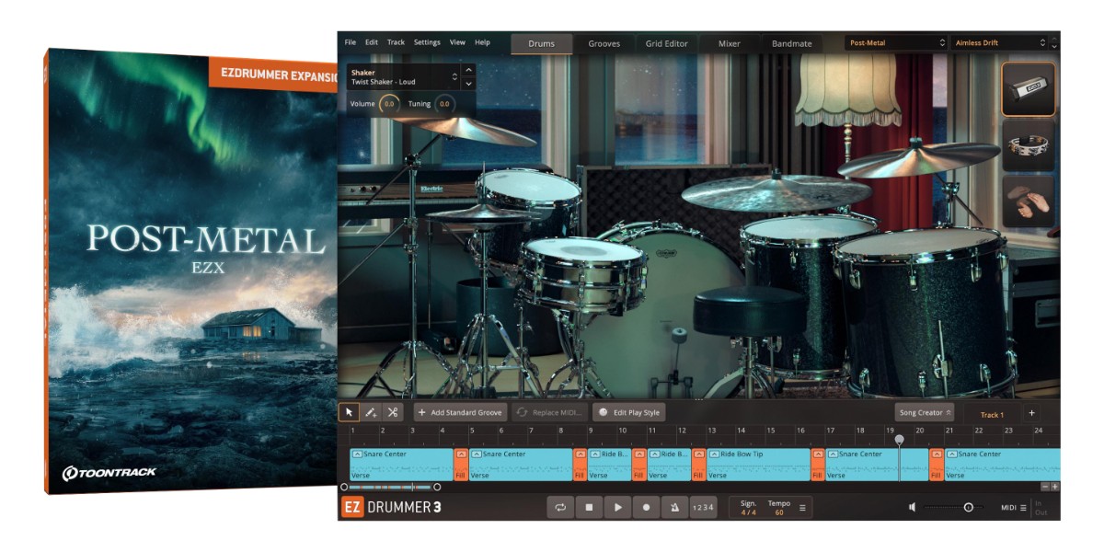The height and width of the screenshot is (552, 1104).
Task: Click the timeline overview scrollbar
Action: point(390,487)
